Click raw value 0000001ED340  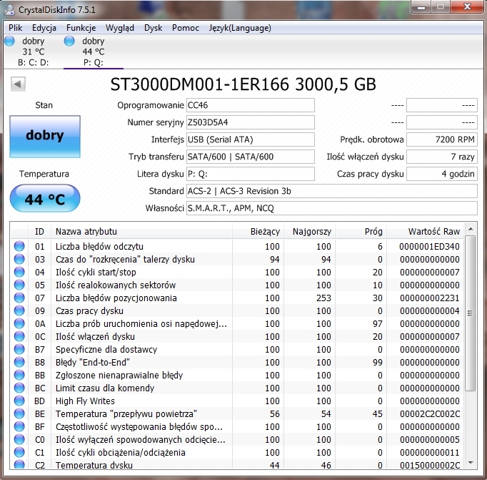(429, 246)
